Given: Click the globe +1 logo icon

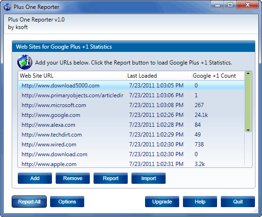Looking at the screenshot, I should click(25, 62).
